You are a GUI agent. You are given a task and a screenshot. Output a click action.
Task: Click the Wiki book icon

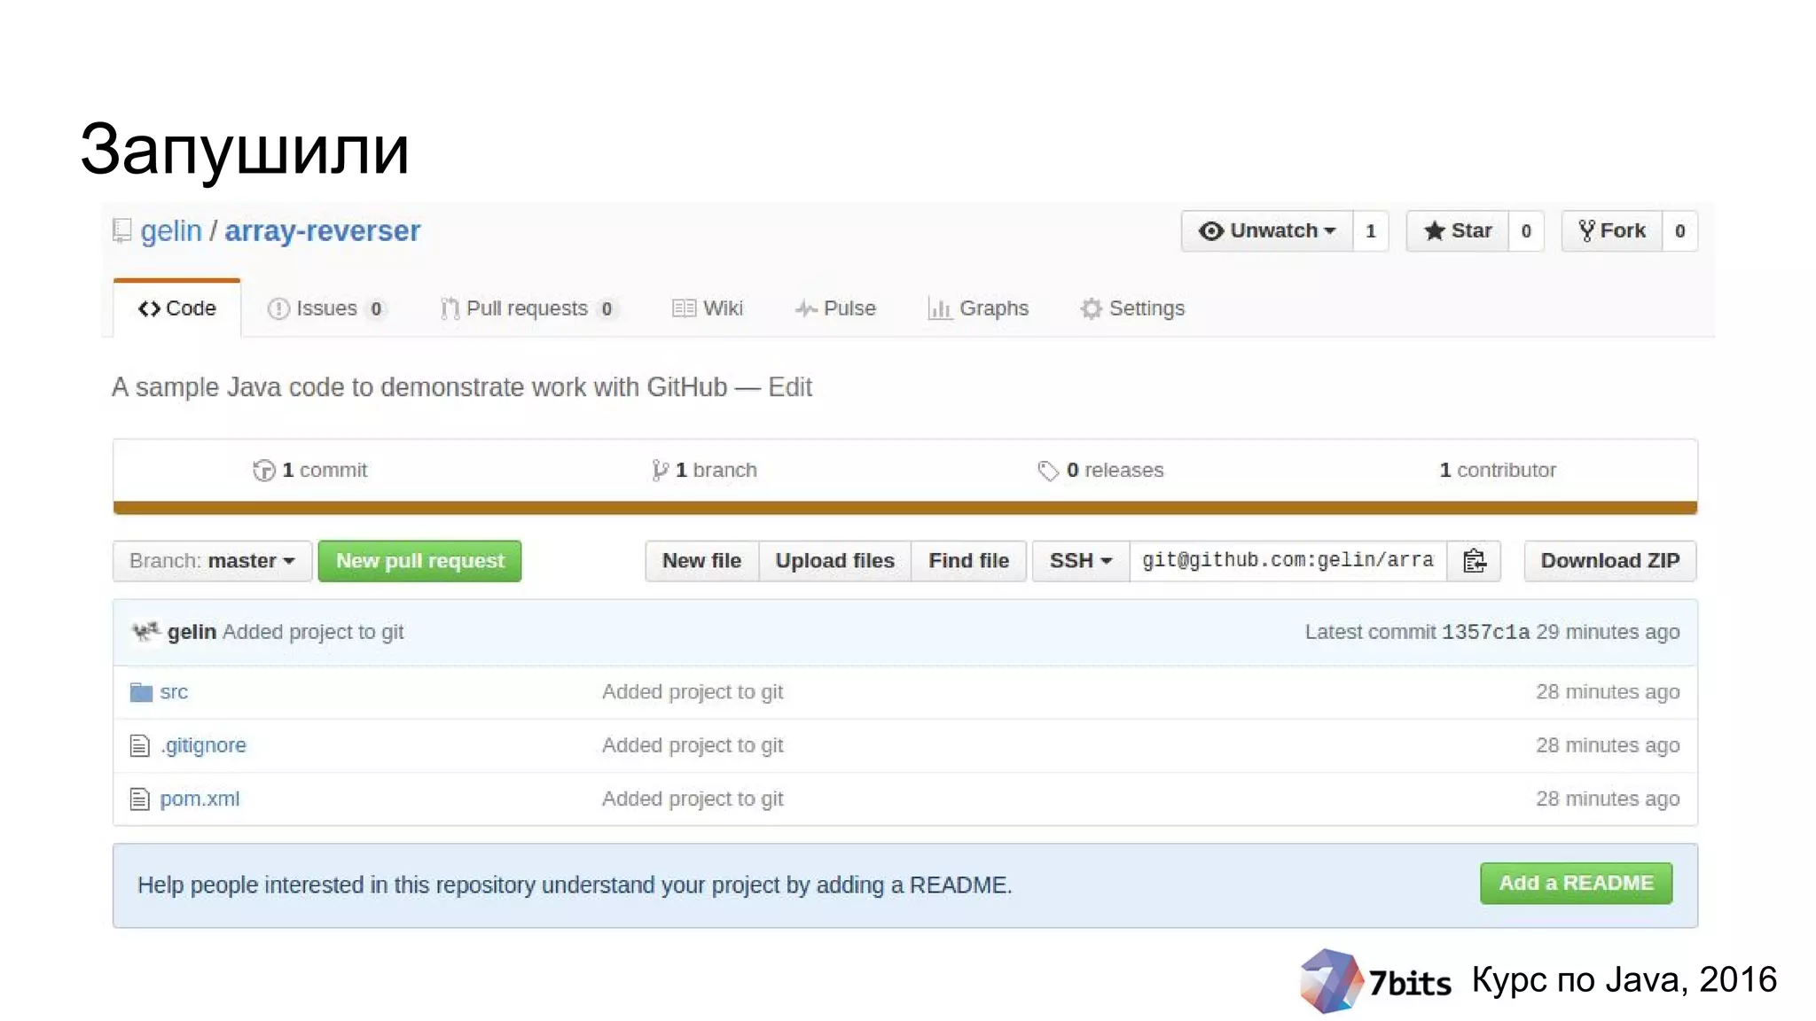tap(684, 308)
